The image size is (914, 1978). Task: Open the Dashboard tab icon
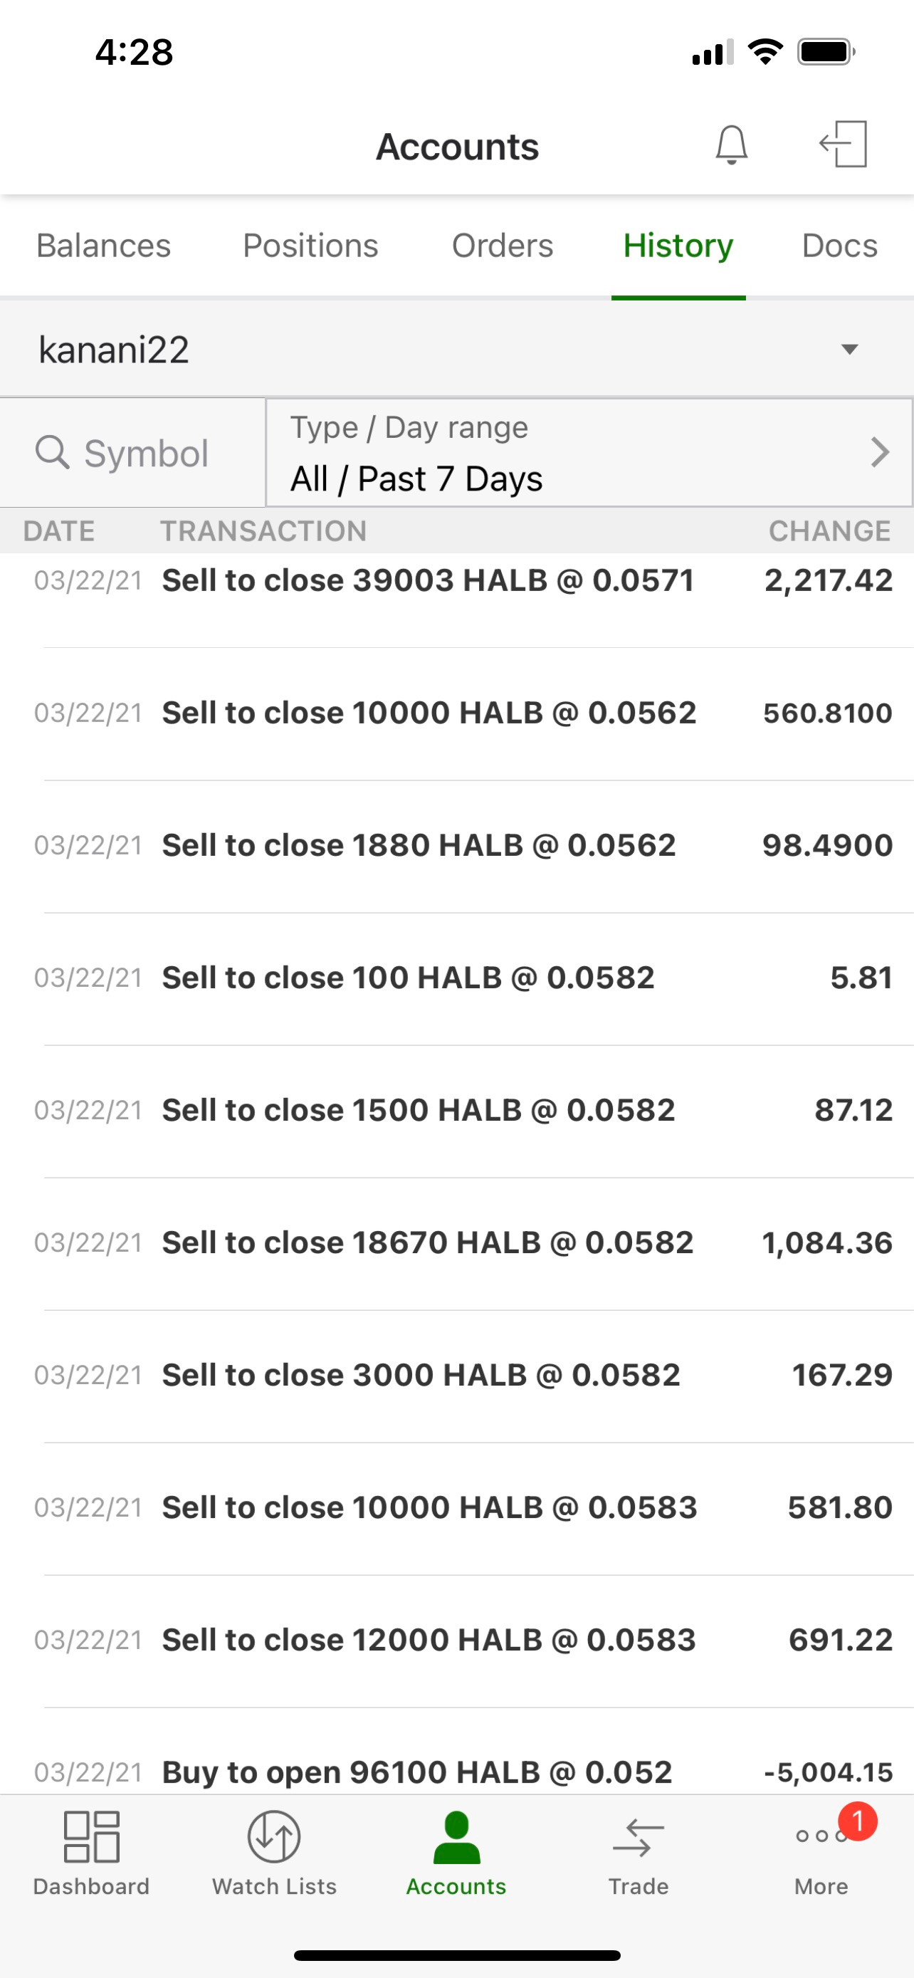coord(91,1837)
